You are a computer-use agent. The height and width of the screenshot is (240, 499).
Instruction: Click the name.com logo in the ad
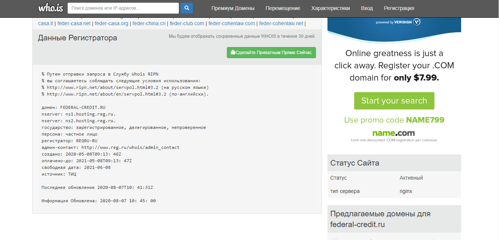coord(394,133)
